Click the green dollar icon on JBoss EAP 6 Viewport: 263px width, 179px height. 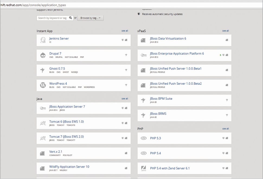tap(220, 55)
